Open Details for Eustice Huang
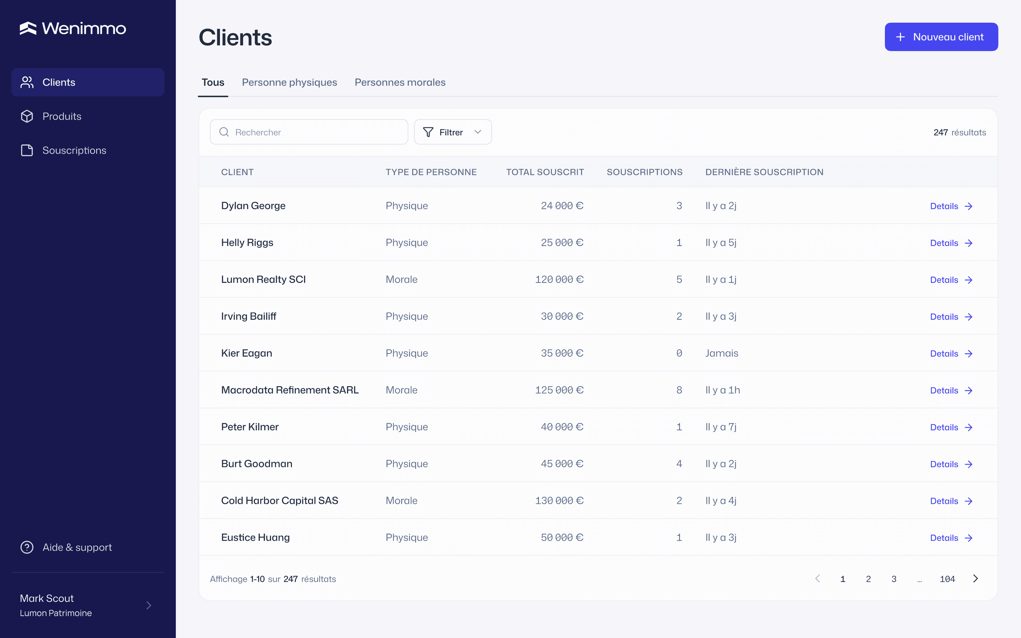This screenshot has width=1021, height=638. [951, 538]
